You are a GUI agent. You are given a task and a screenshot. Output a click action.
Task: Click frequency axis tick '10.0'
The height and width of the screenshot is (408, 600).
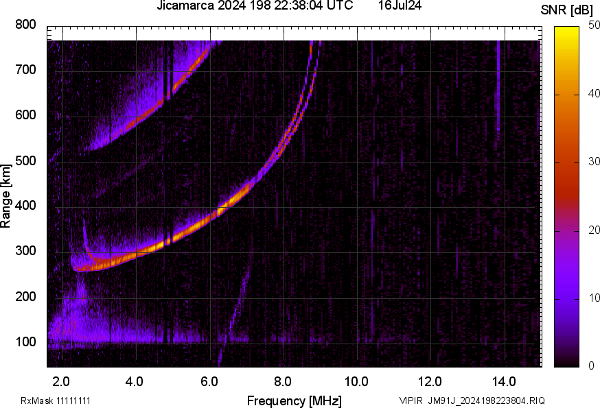pos(356,382)
